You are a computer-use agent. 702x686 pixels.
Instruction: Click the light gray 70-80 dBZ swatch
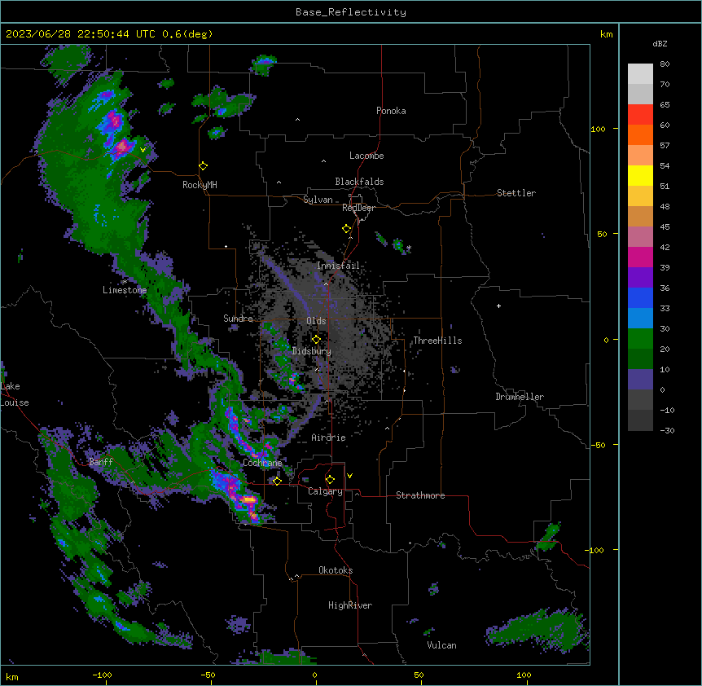tap(640, 74)
